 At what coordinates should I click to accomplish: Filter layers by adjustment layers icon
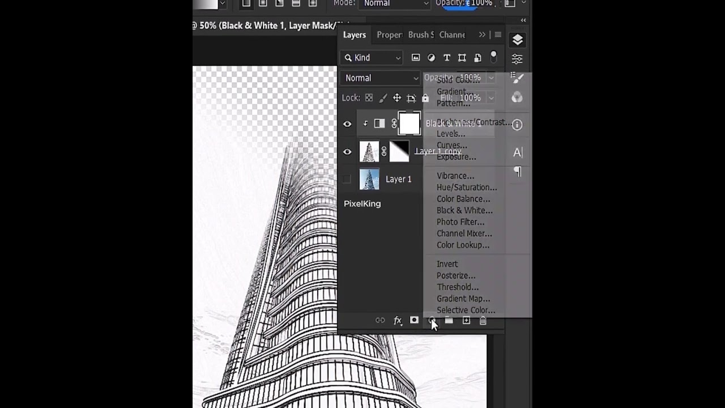(x=431, y=58)
